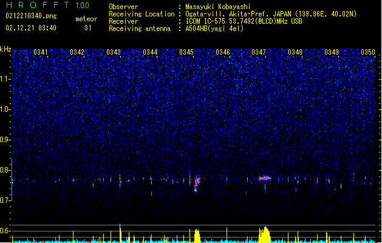Click the ICOM IC-575 receiver text

tap(244, 21)
